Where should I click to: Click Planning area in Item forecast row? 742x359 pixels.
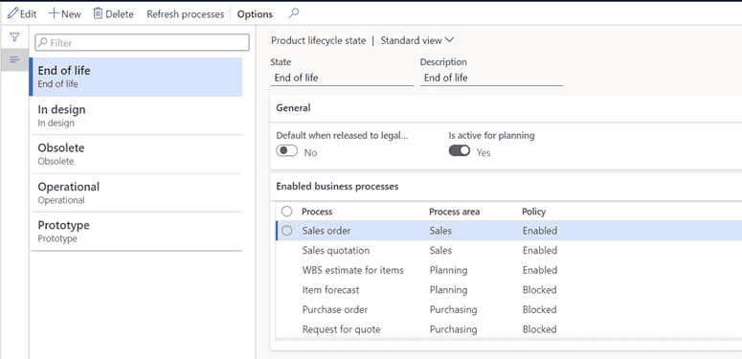[449, 289]
